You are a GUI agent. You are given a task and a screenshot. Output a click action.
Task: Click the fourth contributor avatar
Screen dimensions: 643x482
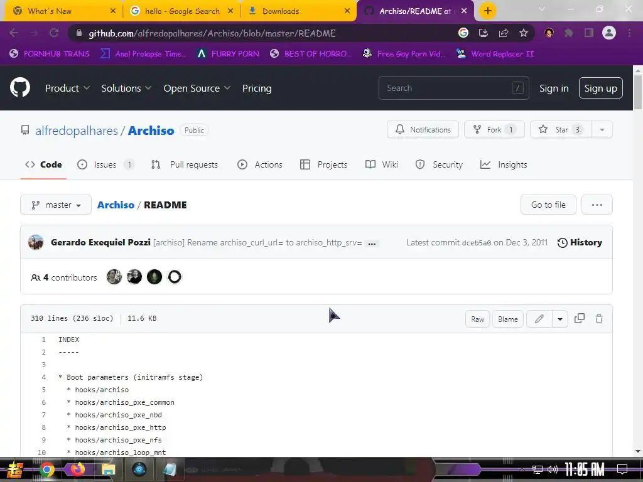(175, 277)
